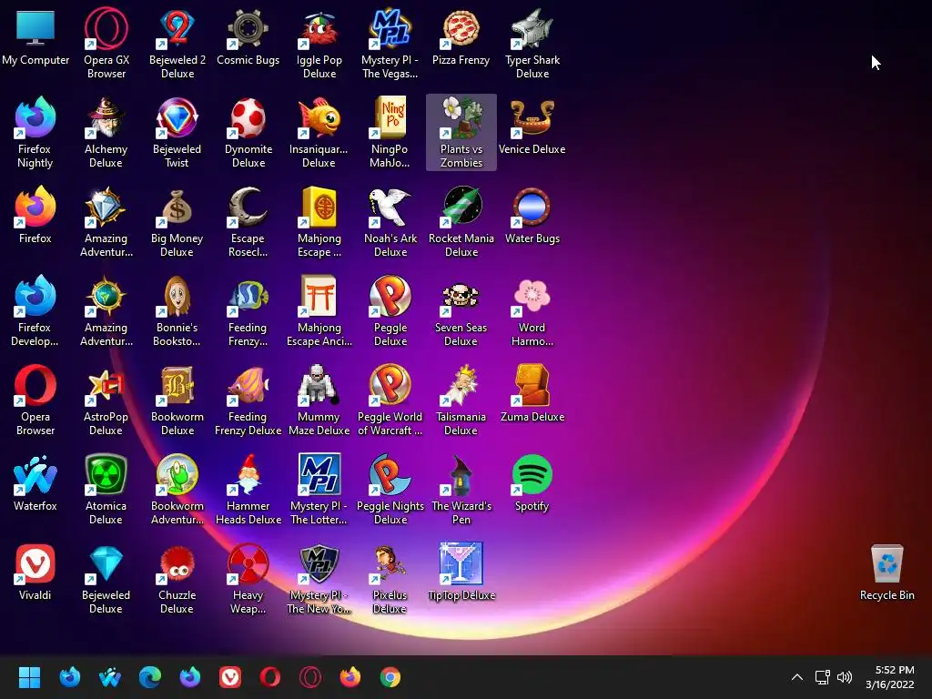Open the Pizza Frenzy desktop icon

click(x=461, y=36)
